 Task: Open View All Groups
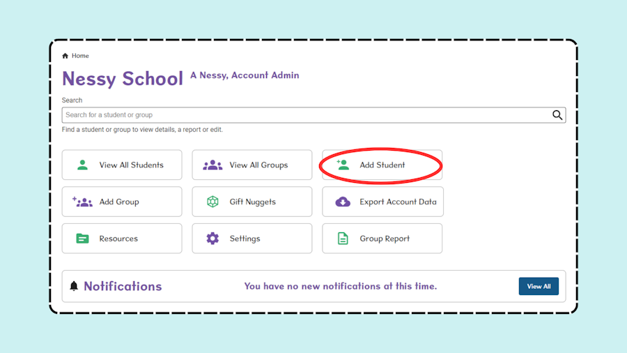click(x=252, y=165)
